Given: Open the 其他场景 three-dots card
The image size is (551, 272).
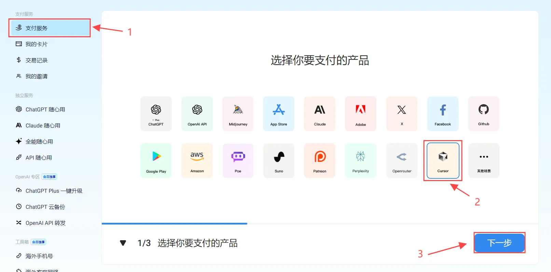Looking at the screenshot, I should 484,161.
